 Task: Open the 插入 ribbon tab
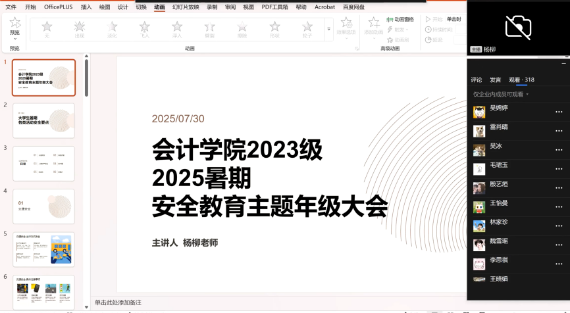[x=86, y=7]
